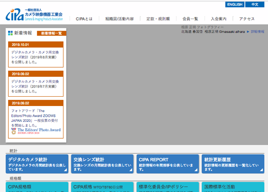Open the デジタルカメラ統計 tile

pyautogui.click(x=37, y=164)
